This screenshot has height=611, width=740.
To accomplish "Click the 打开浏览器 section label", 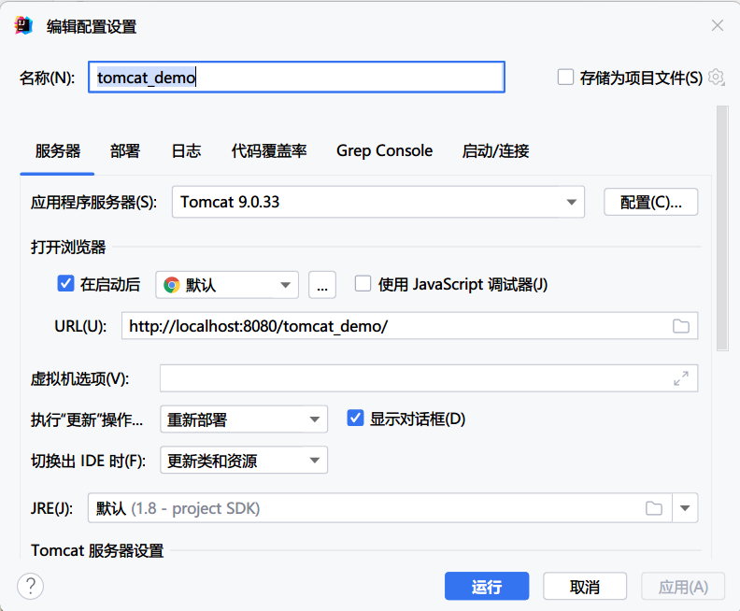I will pyautogui.click(x=68, y=247).
